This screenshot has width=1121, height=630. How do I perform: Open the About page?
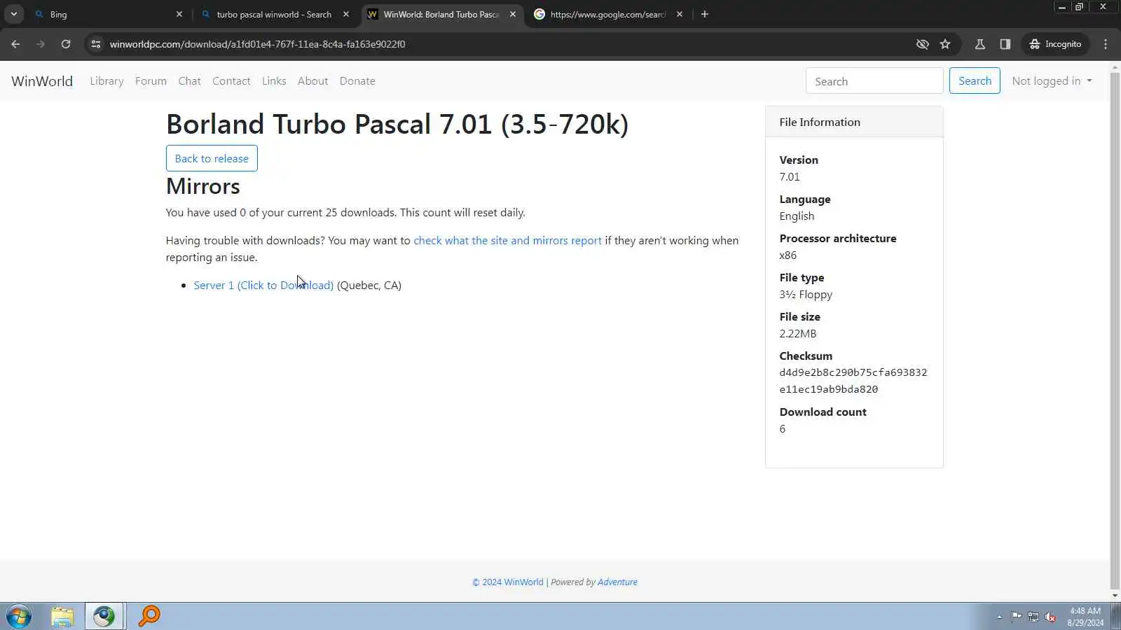click(312, 81)
